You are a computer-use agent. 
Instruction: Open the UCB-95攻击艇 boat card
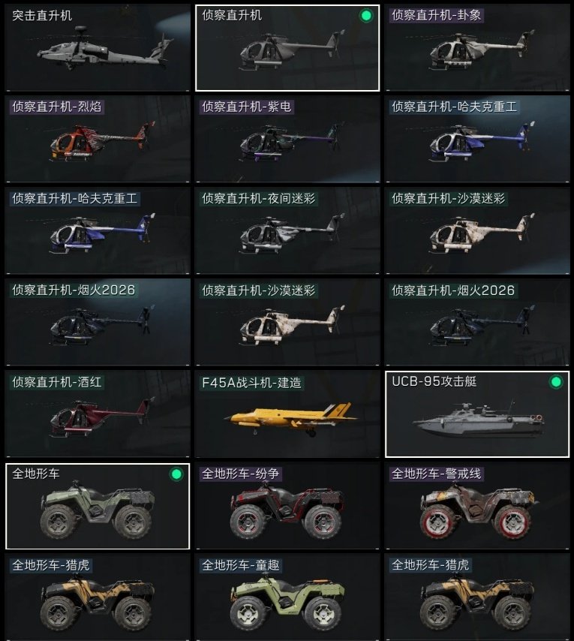point(477,414)
